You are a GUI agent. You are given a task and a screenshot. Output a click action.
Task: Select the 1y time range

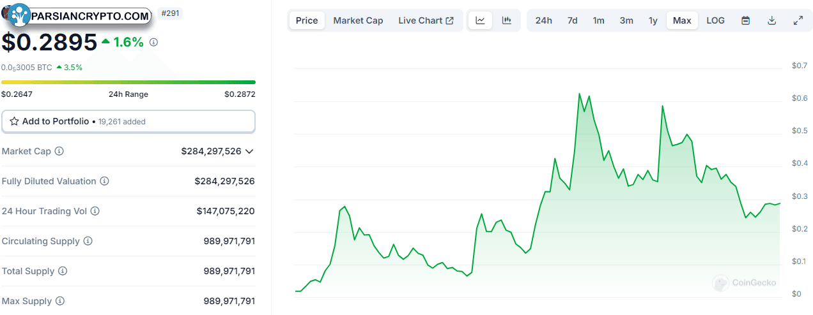653,20
